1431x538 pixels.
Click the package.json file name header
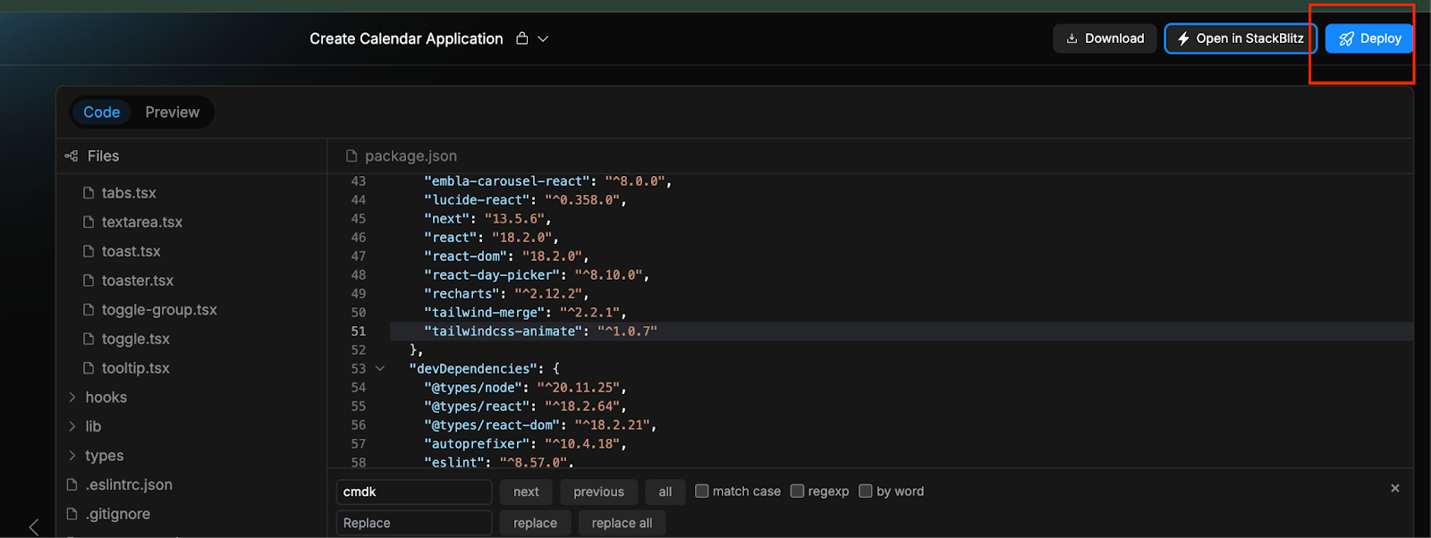pos(411,156)
